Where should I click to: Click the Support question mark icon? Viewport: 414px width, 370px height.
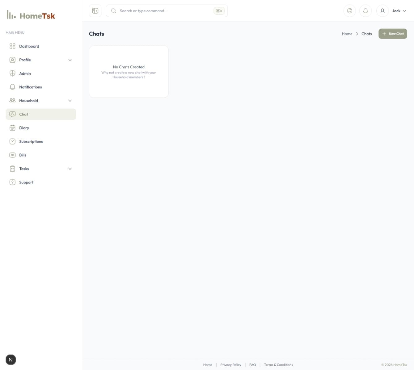pyautogui.click(x=12, y=182)
